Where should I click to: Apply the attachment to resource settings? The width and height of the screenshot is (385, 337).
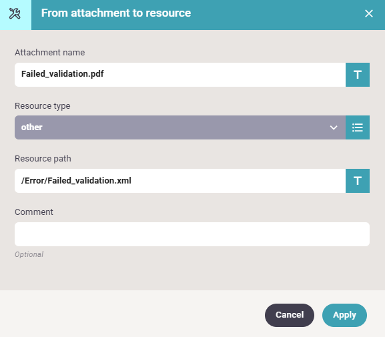(x=344, y=315)
